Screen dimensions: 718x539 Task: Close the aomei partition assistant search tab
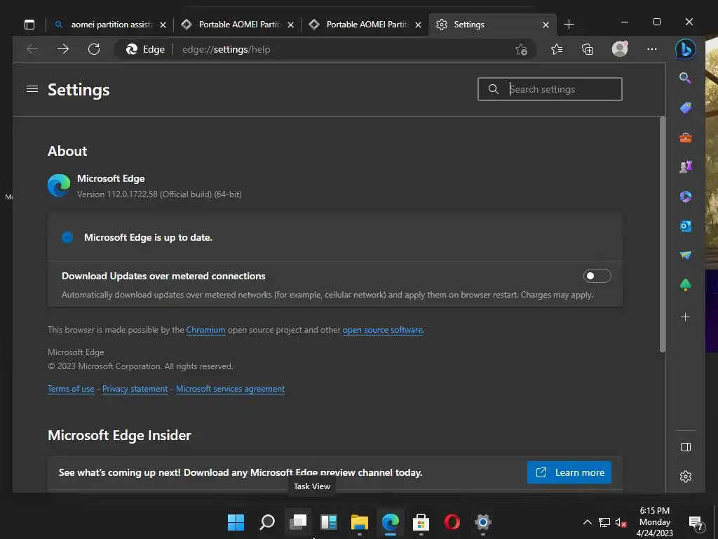pos(163,25)
